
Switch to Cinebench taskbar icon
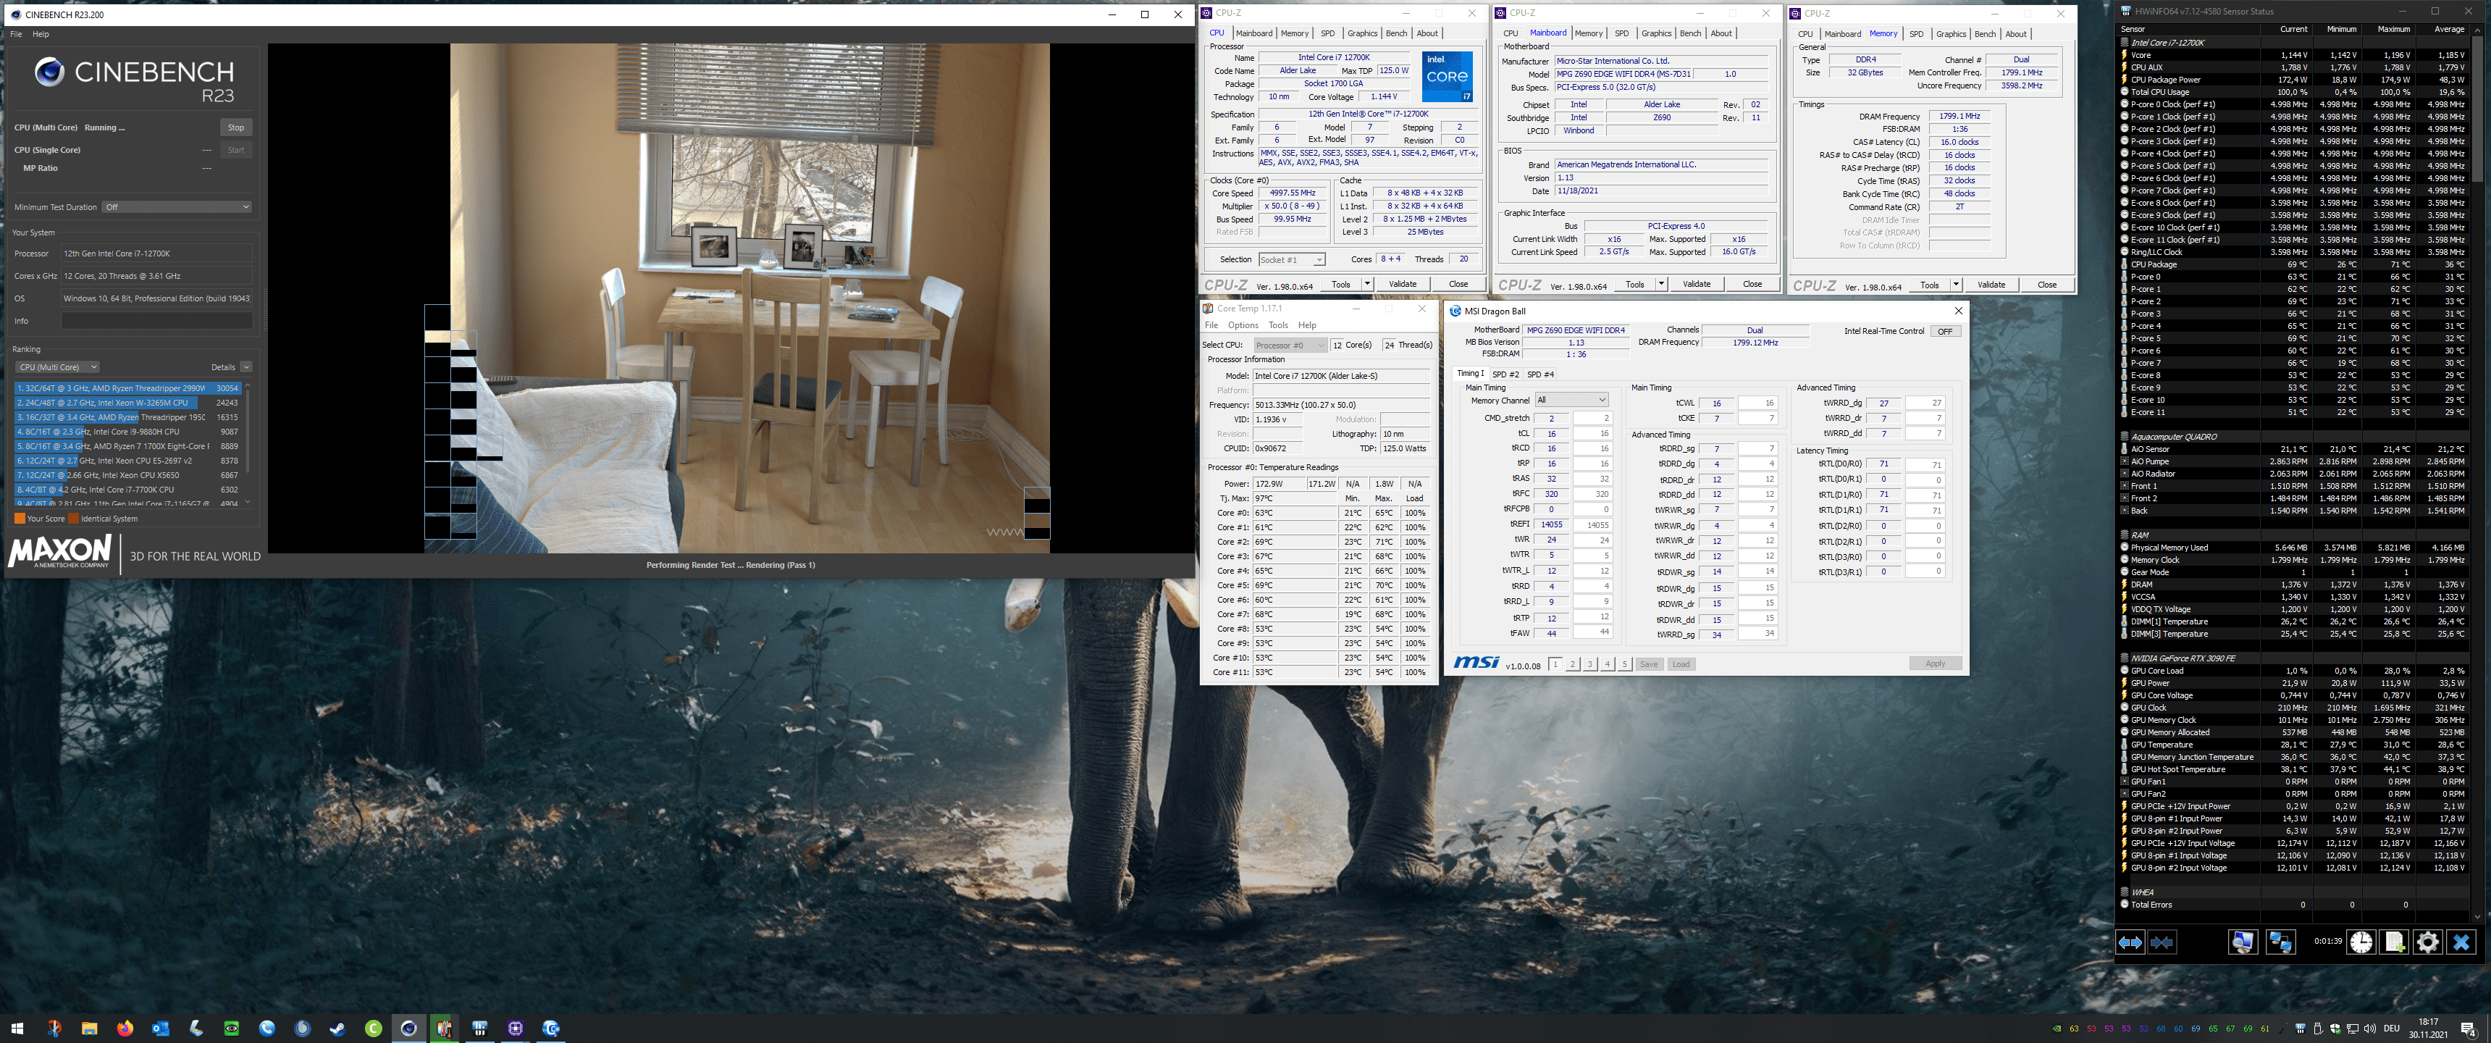pyautogui.click(x=409, y=1028)
